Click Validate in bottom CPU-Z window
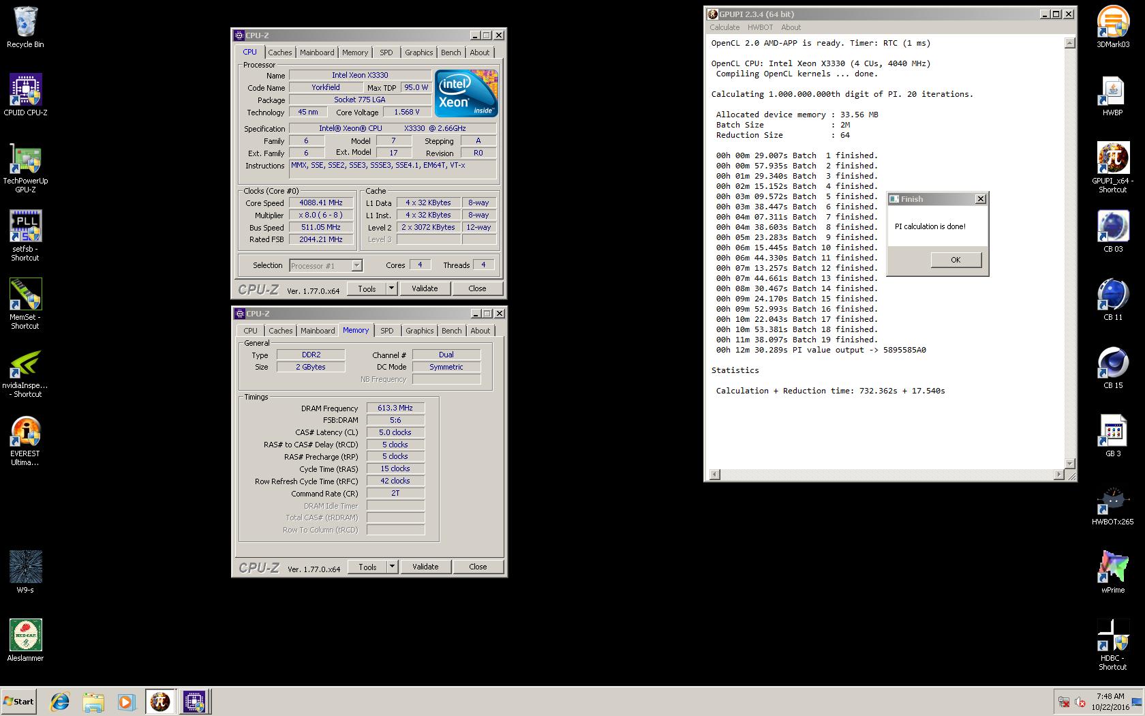Screen dimensions: 1145x716 [x=425, y=567]
